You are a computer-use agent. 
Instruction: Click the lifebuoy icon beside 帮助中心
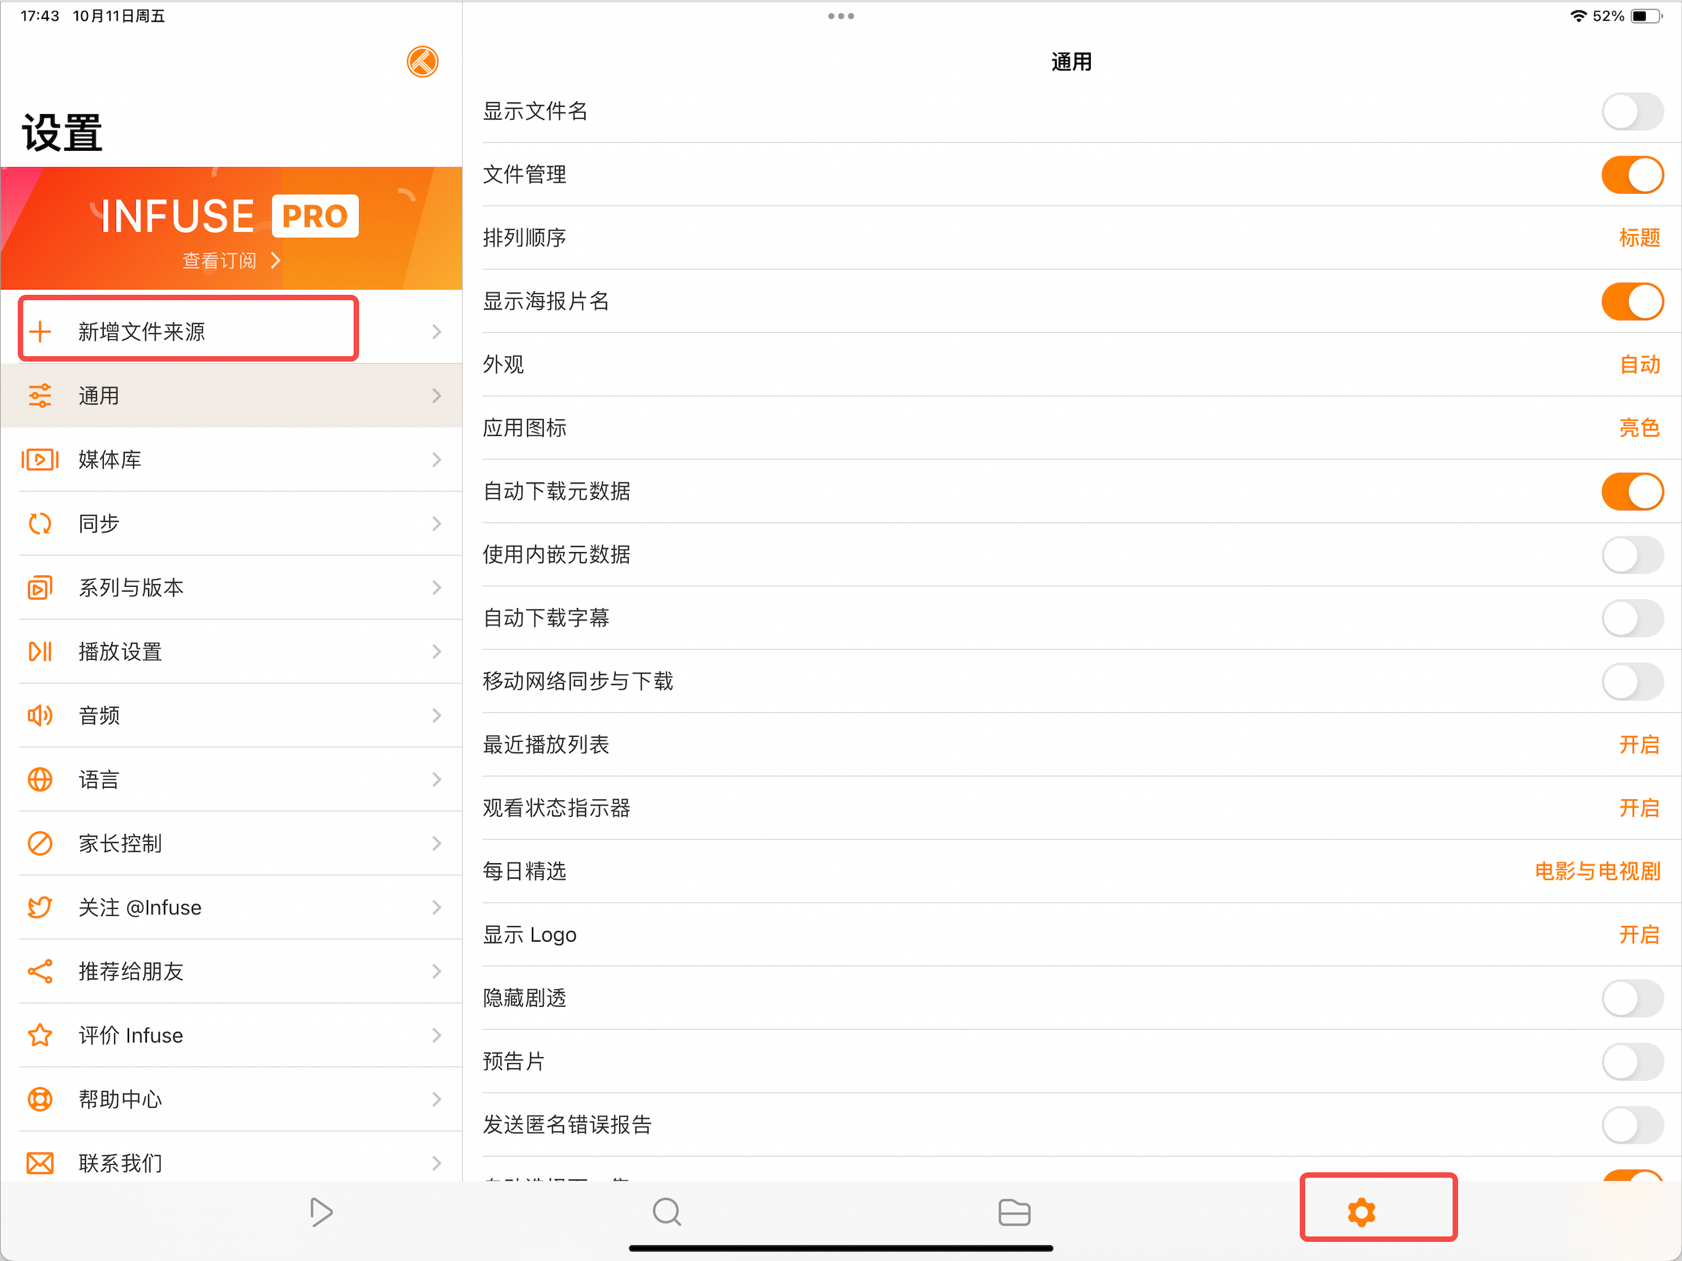(x=40, y=1099)
